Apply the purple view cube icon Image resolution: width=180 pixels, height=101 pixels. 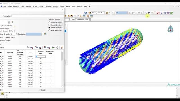(x=168, y=13)
